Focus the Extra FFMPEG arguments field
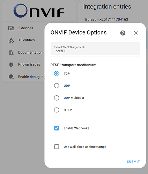The width and height of the screenshot is (148, 174). [x=95, y=49]
